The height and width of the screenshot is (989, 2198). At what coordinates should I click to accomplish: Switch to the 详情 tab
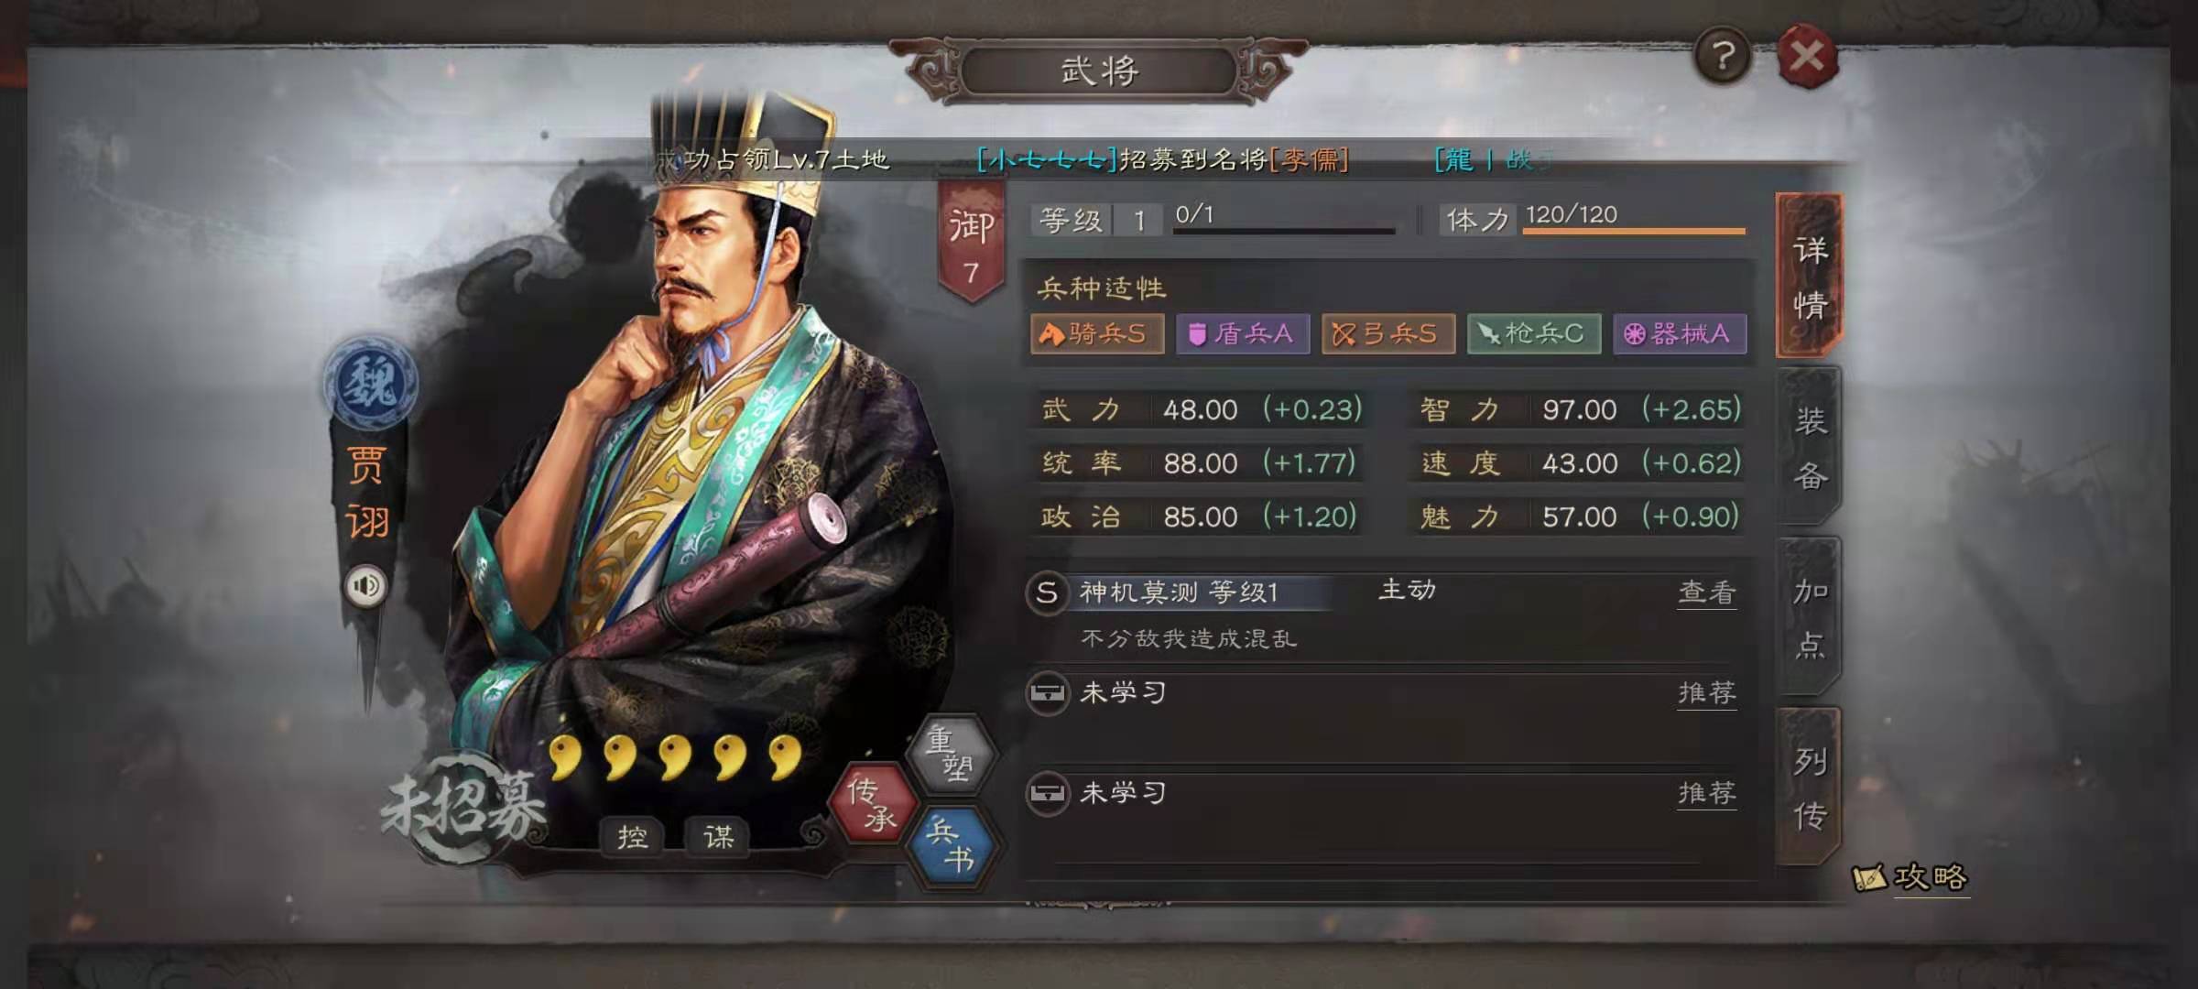(x=1809, y=276)
